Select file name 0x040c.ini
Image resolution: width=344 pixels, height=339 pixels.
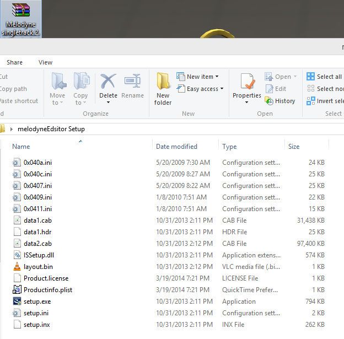click(37, 174)
